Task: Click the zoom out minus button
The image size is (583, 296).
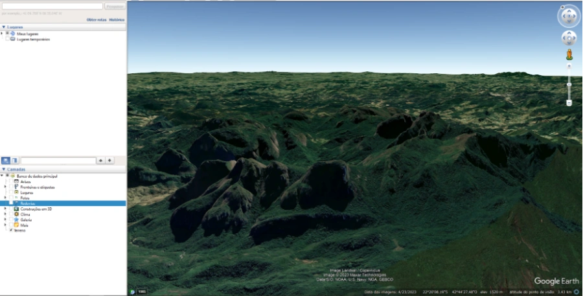Action: click(569, 102)
